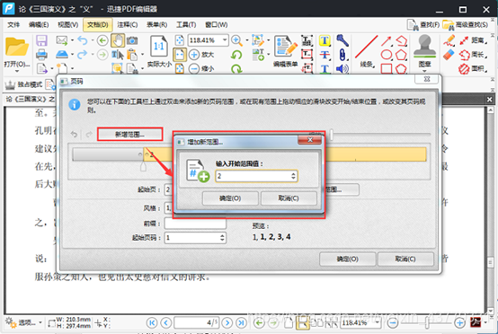498x334 pixels.
Task: Click the blue Redo arrow icon
Action: (x=83, y=54)
